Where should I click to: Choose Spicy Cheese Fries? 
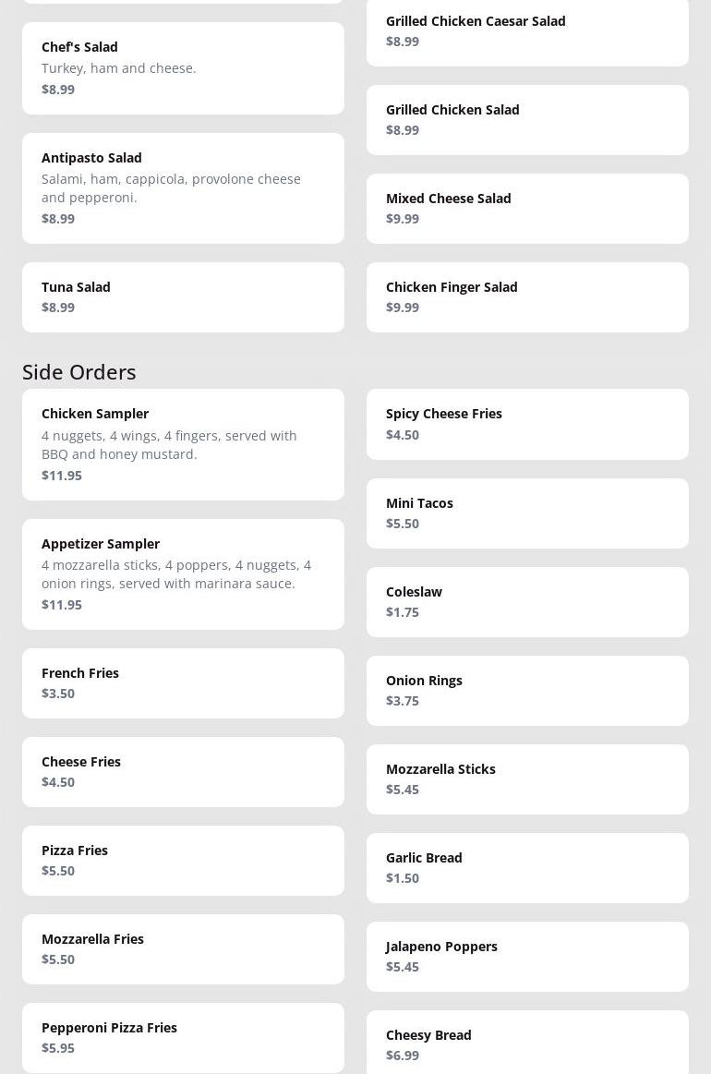pos(527,424)
